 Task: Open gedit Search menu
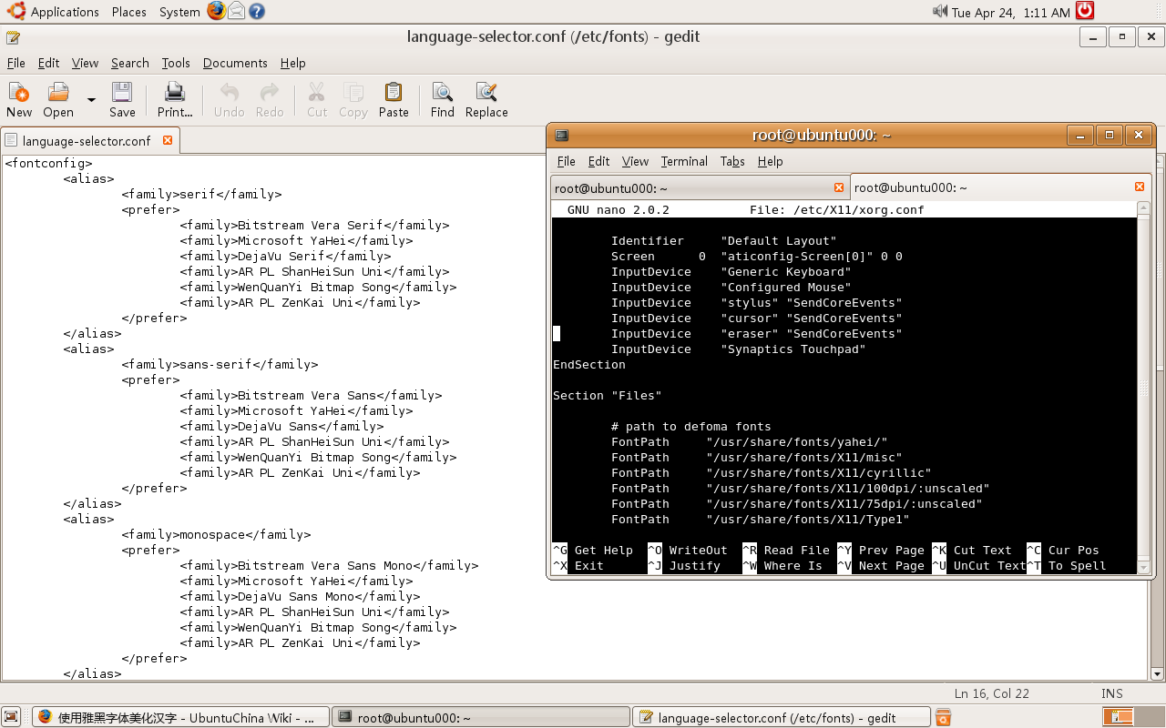pyautogui.click(x=130, y=63)
